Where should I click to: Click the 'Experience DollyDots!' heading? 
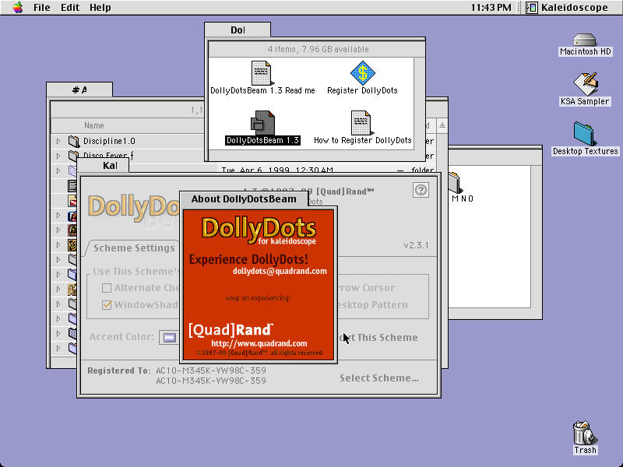(x=248, y=260)
